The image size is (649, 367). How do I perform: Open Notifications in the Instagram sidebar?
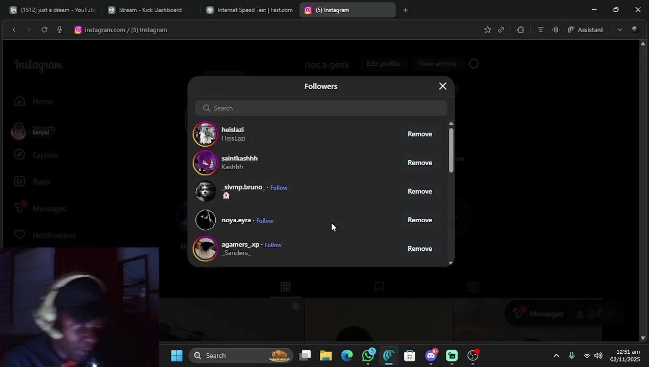(x=45, y=235)
